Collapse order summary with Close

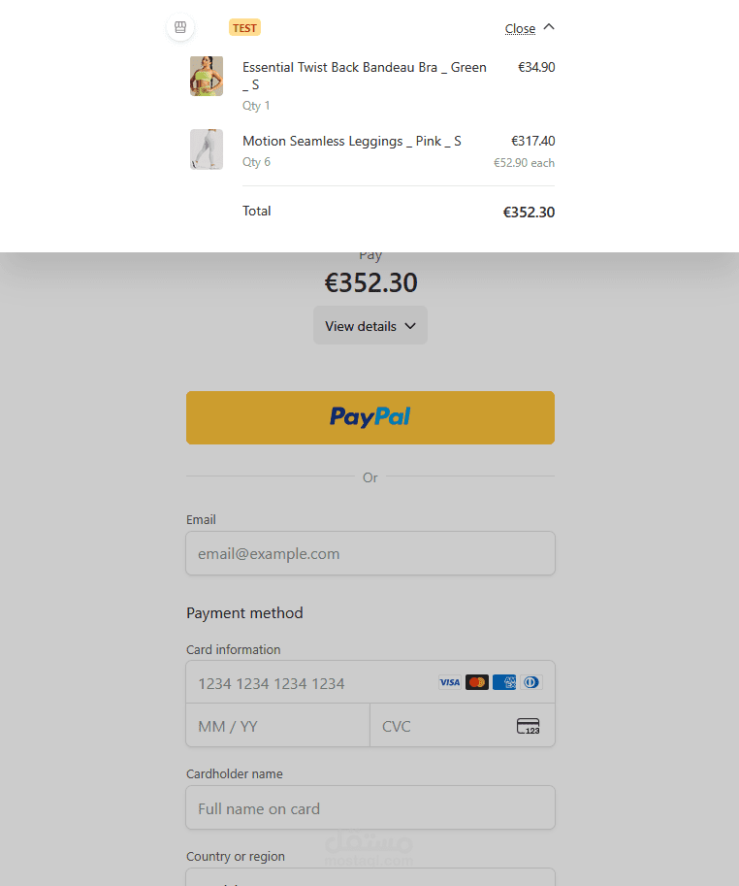coord(520,28)
